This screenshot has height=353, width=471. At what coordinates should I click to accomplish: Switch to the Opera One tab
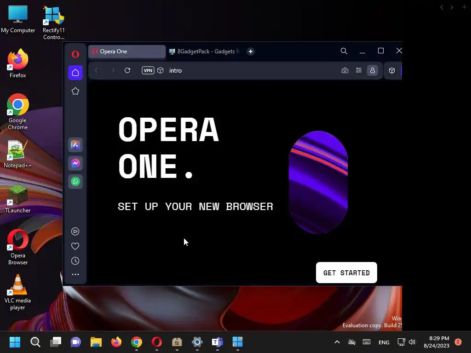click(127, 51)
